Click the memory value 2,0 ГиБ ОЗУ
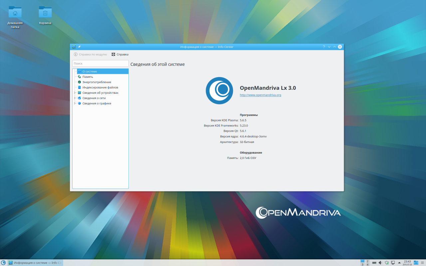426x266 pixels. click(x=248, y=158)
